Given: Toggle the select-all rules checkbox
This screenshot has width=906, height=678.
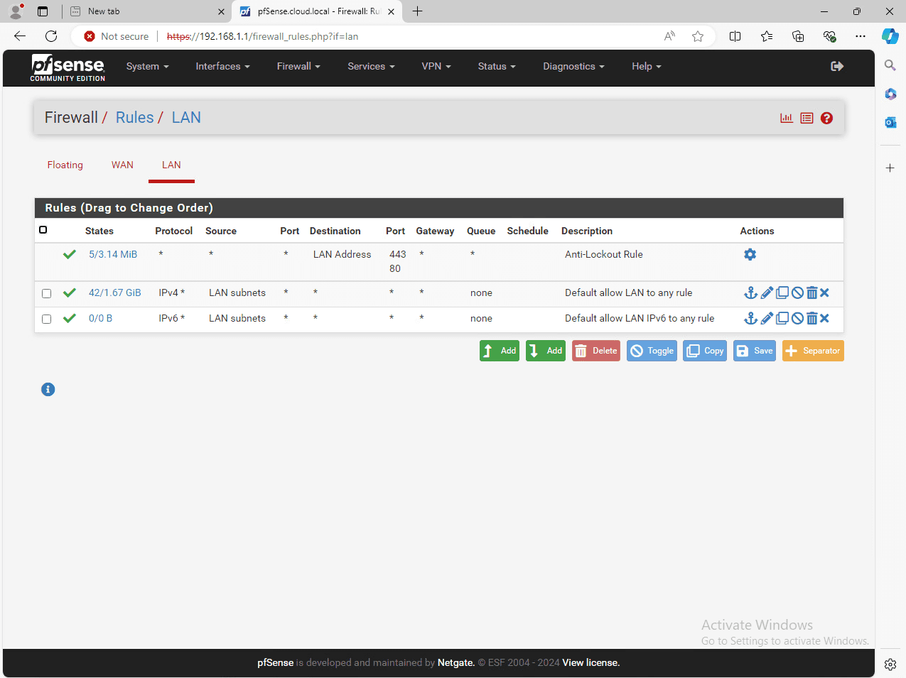Looking at the screenshot, I should [x=43, y=230].
